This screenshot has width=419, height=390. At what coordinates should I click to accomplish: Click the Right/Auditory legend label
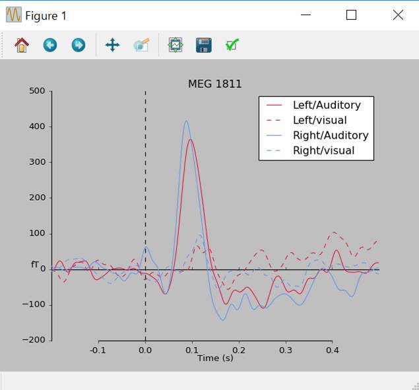(x=330, y=135)
